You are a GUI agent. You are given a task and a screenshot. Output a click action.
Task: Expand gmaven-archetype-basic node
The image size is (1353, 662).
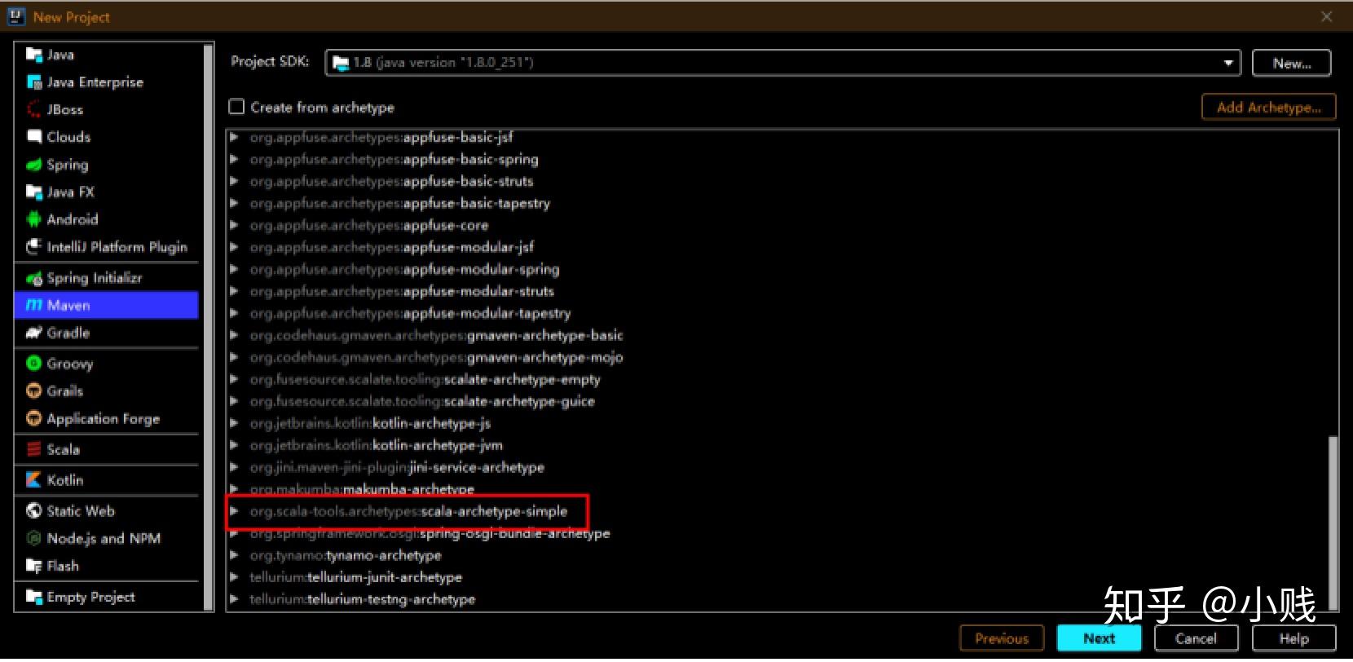pyautogui.click(x=234, y=335)
